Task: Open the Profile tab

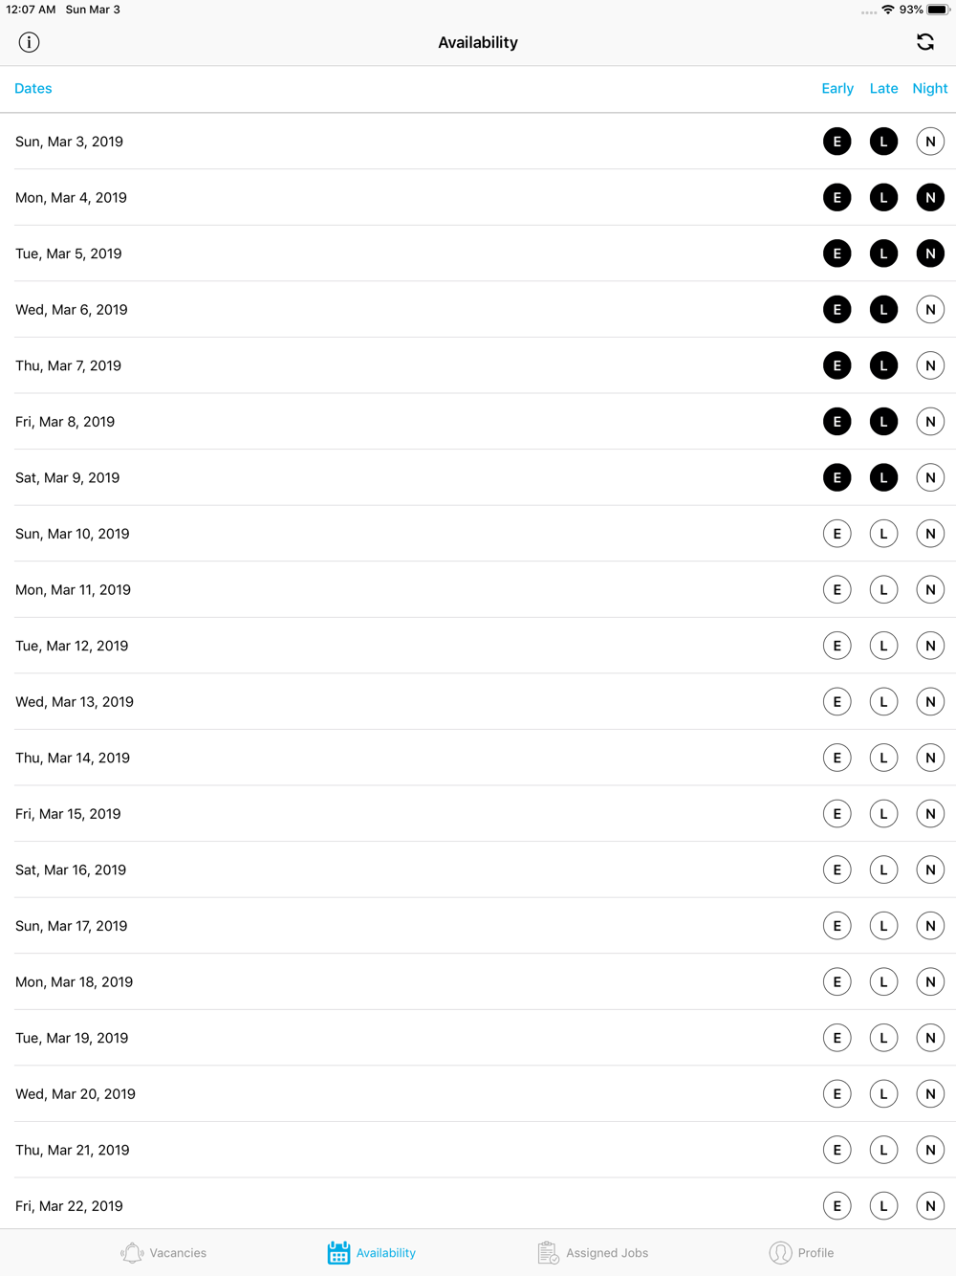Action: click(801, 1252)
